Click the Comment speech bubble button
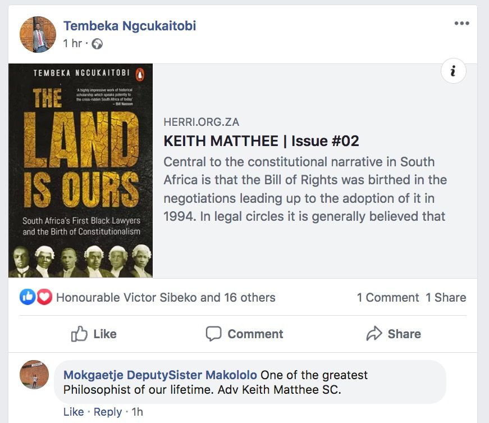This screenshot has height=423, width=489. [244, 334]
